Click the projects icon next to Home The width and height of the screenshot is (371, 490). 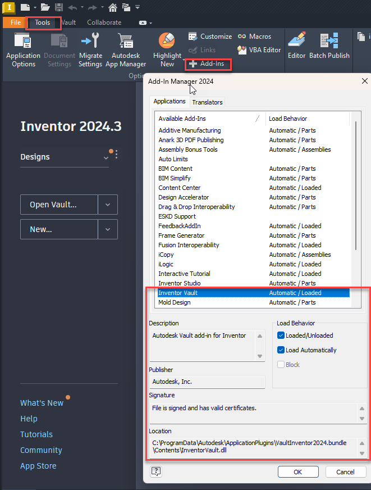pos(126,7)
